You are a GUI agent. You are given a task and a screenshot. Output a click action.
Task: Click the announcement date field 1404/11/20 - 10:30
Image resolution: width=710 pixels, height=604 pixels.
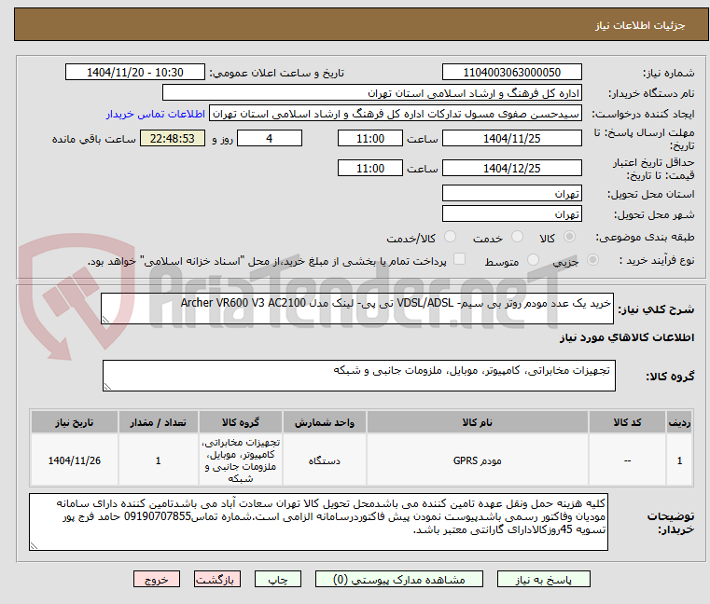click(135, 73)
